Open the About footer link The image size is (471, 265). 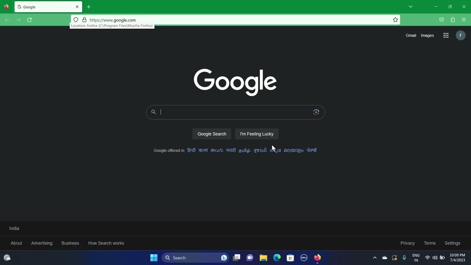16,243
